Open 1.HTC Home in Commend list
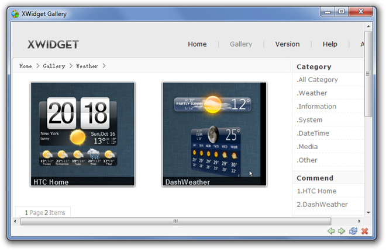The height and width of the screenshot is (250, 386). [x=316, y=191]
